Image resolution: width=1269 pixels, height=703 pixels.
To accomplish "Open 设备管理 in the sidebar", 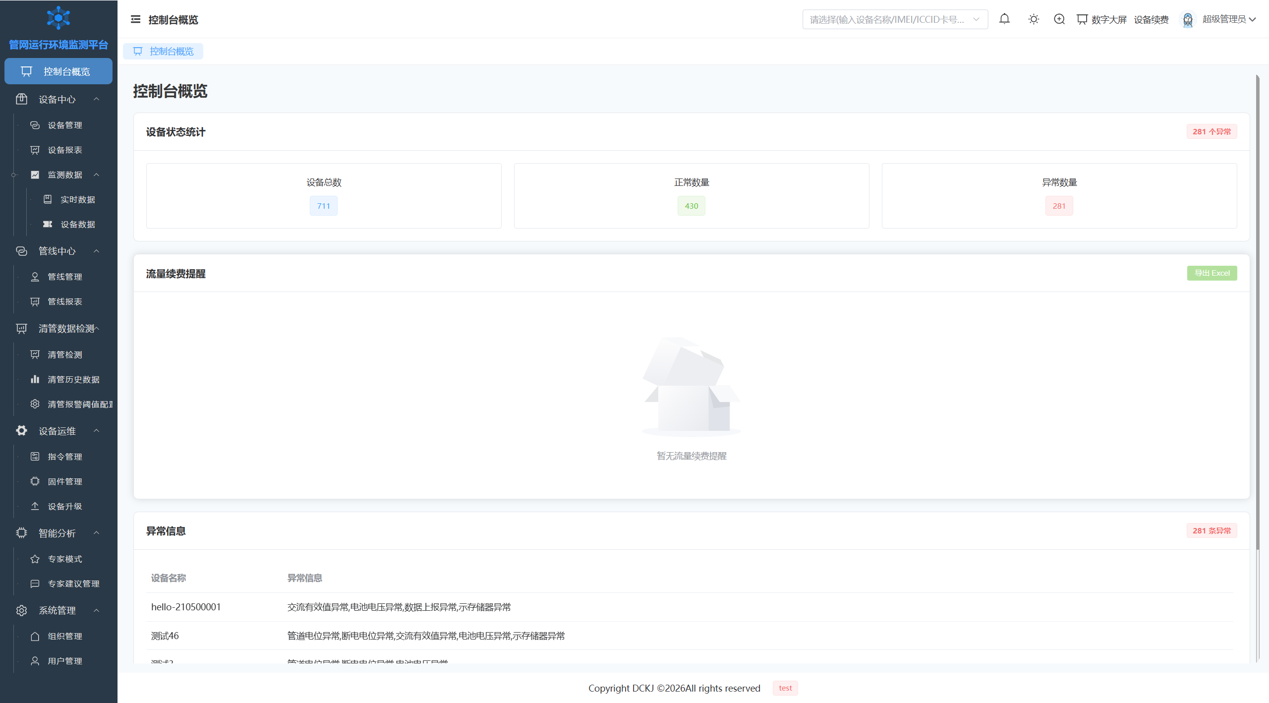I will (x=65, y=125).
